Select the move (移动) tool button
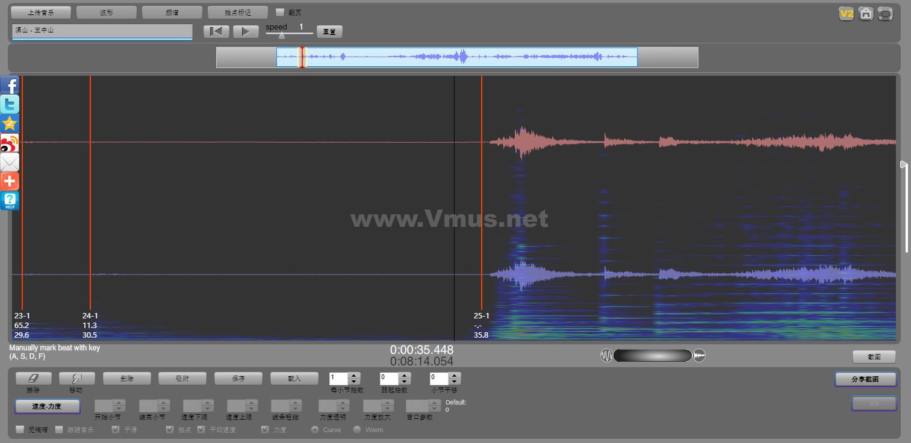The image size is (911, 443). (77, 378)
